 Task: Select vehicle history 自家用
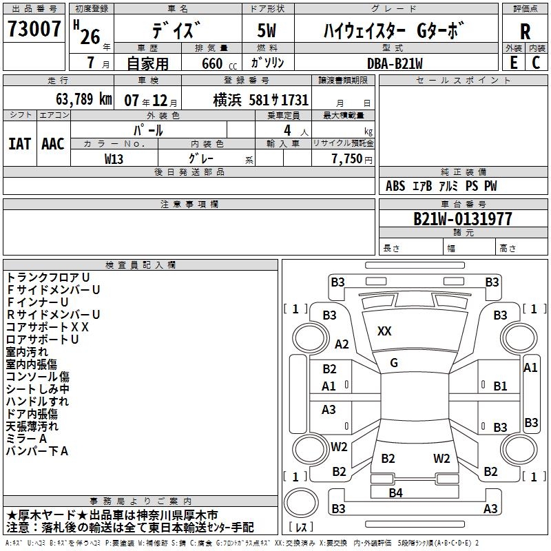(x=147, y=63)
